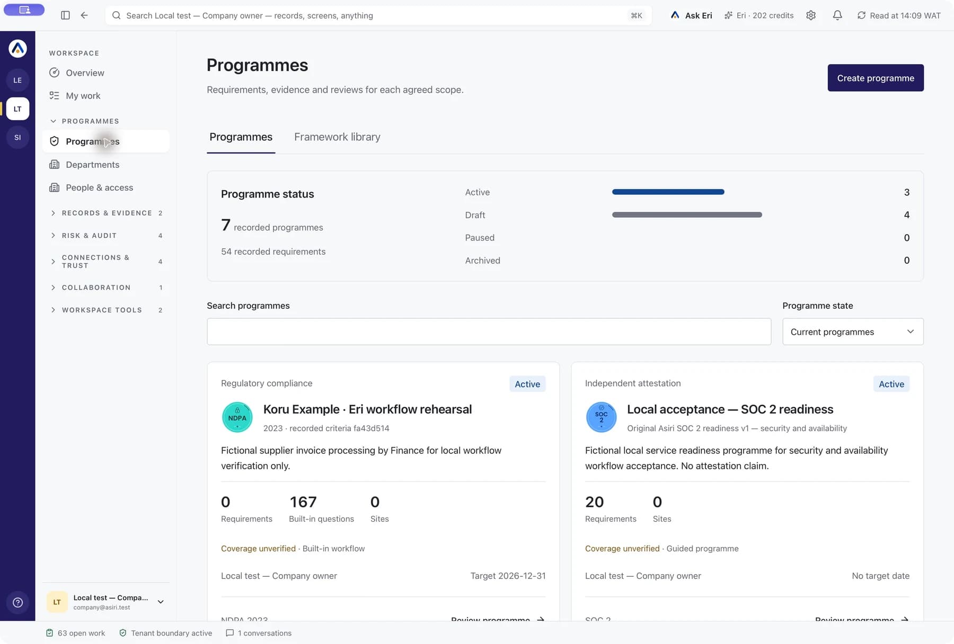Select Programmes item in sidebar
Image resolution: width=954 pixels, height=644 pixels.
click(x=106, y=141)
